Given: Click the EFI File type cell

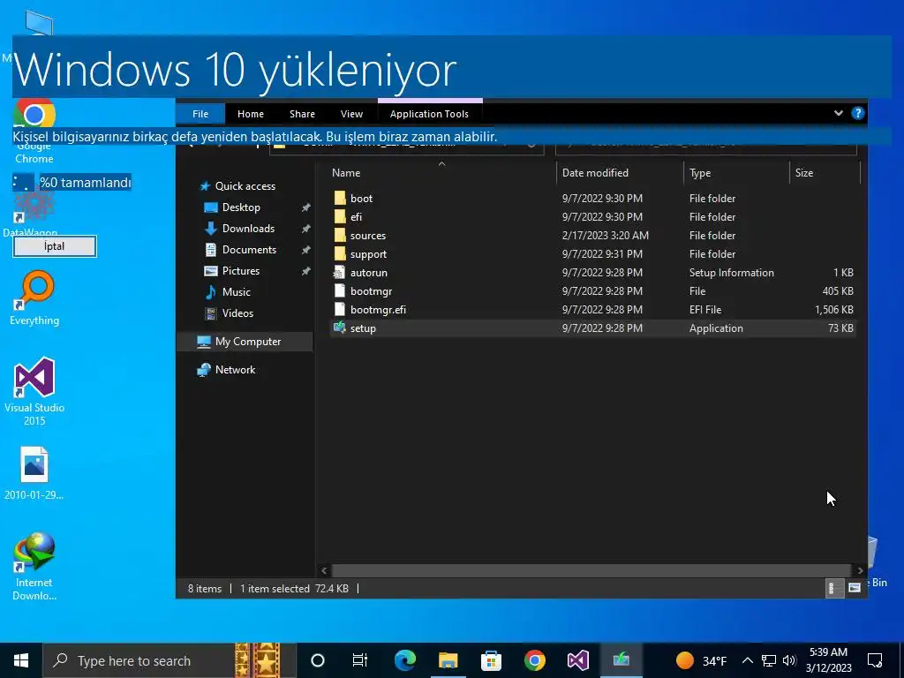Looking at the screenshot, I should (705, 310).
